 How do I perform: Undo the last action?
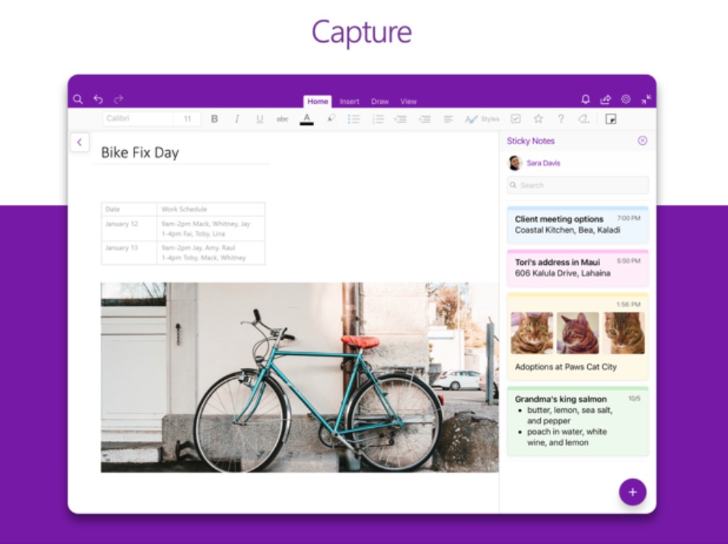click(x=98, y=100)
